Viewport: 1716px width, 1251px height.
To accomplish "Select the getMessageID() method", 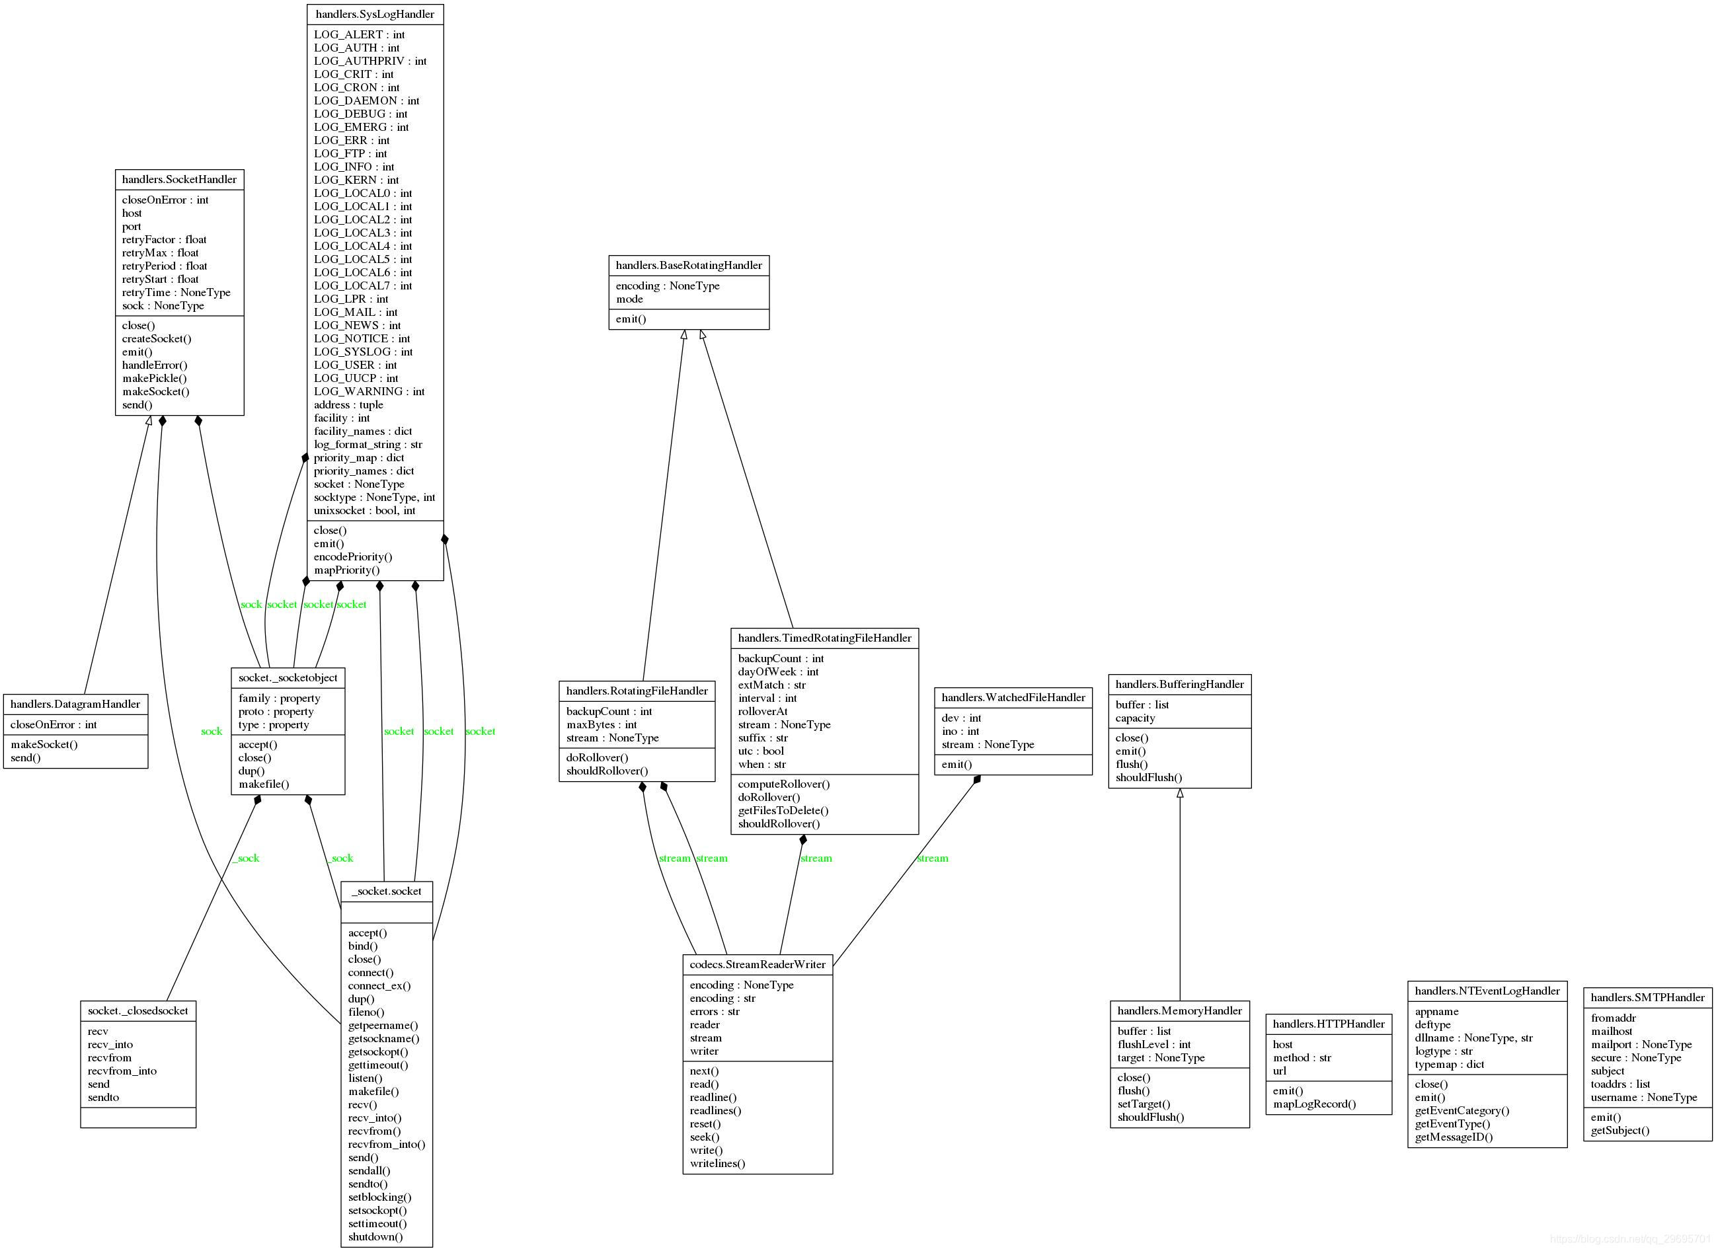I will point(1454,1137).
